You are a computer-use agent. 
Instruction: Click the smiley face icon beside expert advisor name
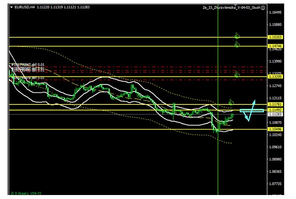tap(263, 8)
